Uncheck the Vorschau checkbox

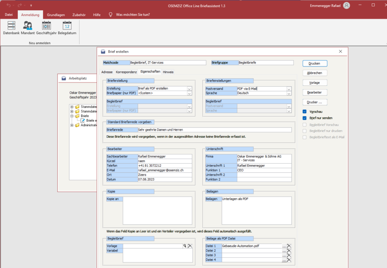304,111
